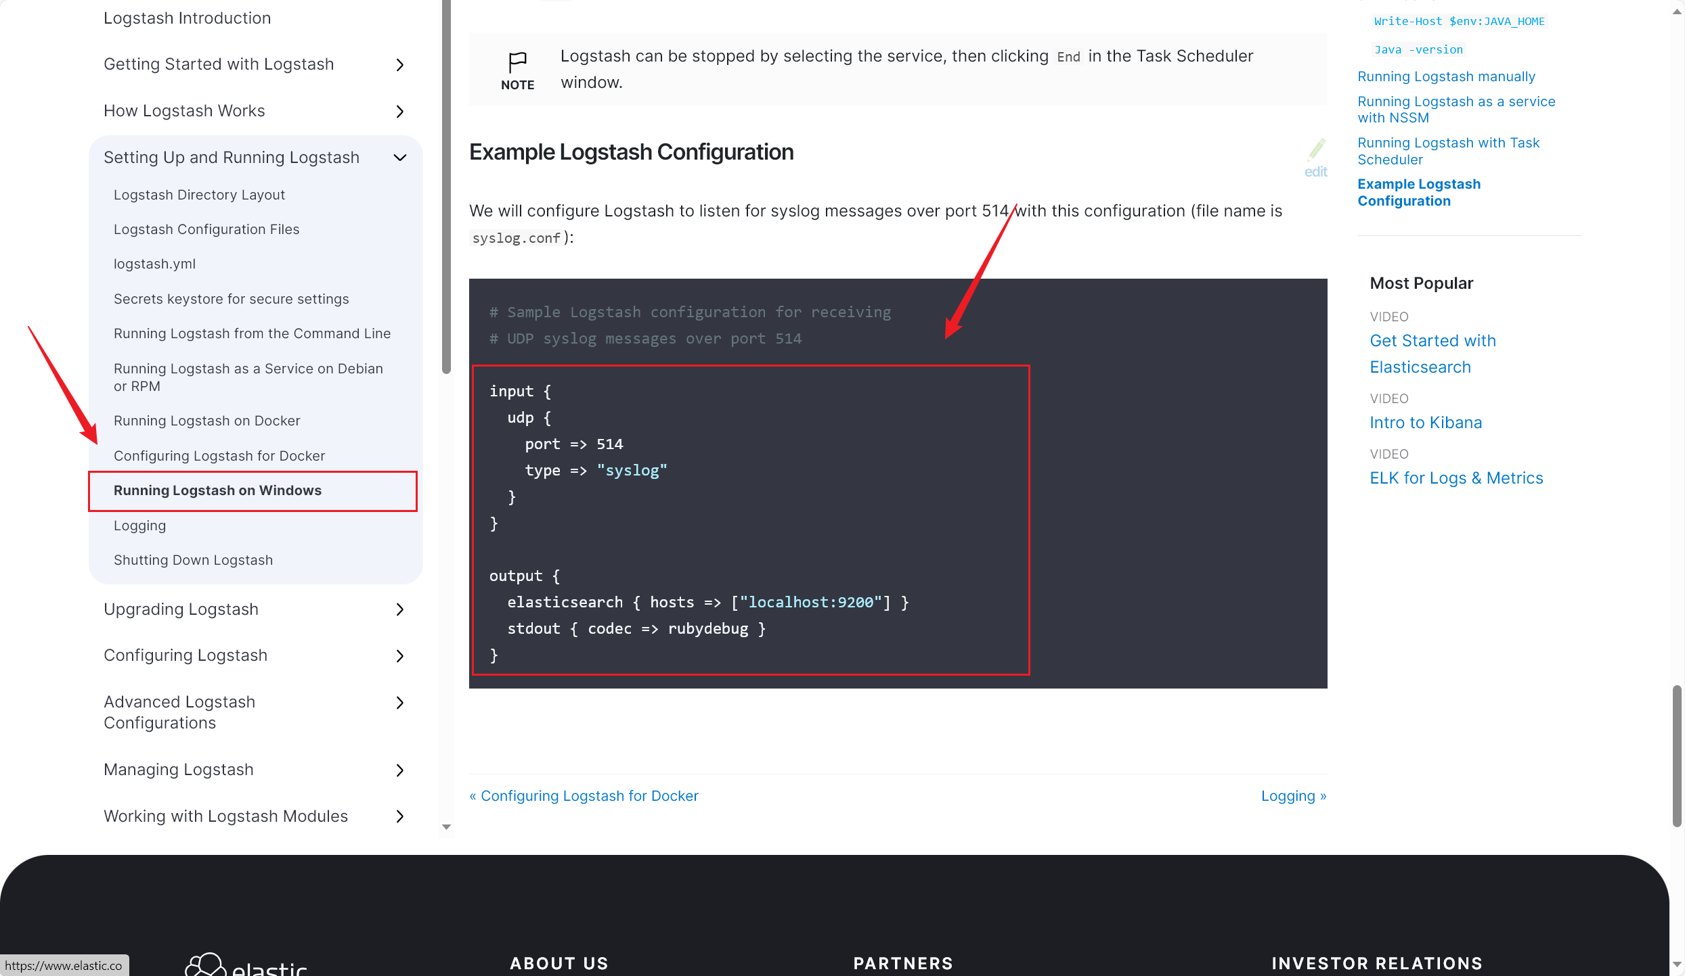Click the "localhost:9200" string in code
Image resolution: width=1685 pixels, height=976 pixels.
click(x=810, y=602)
